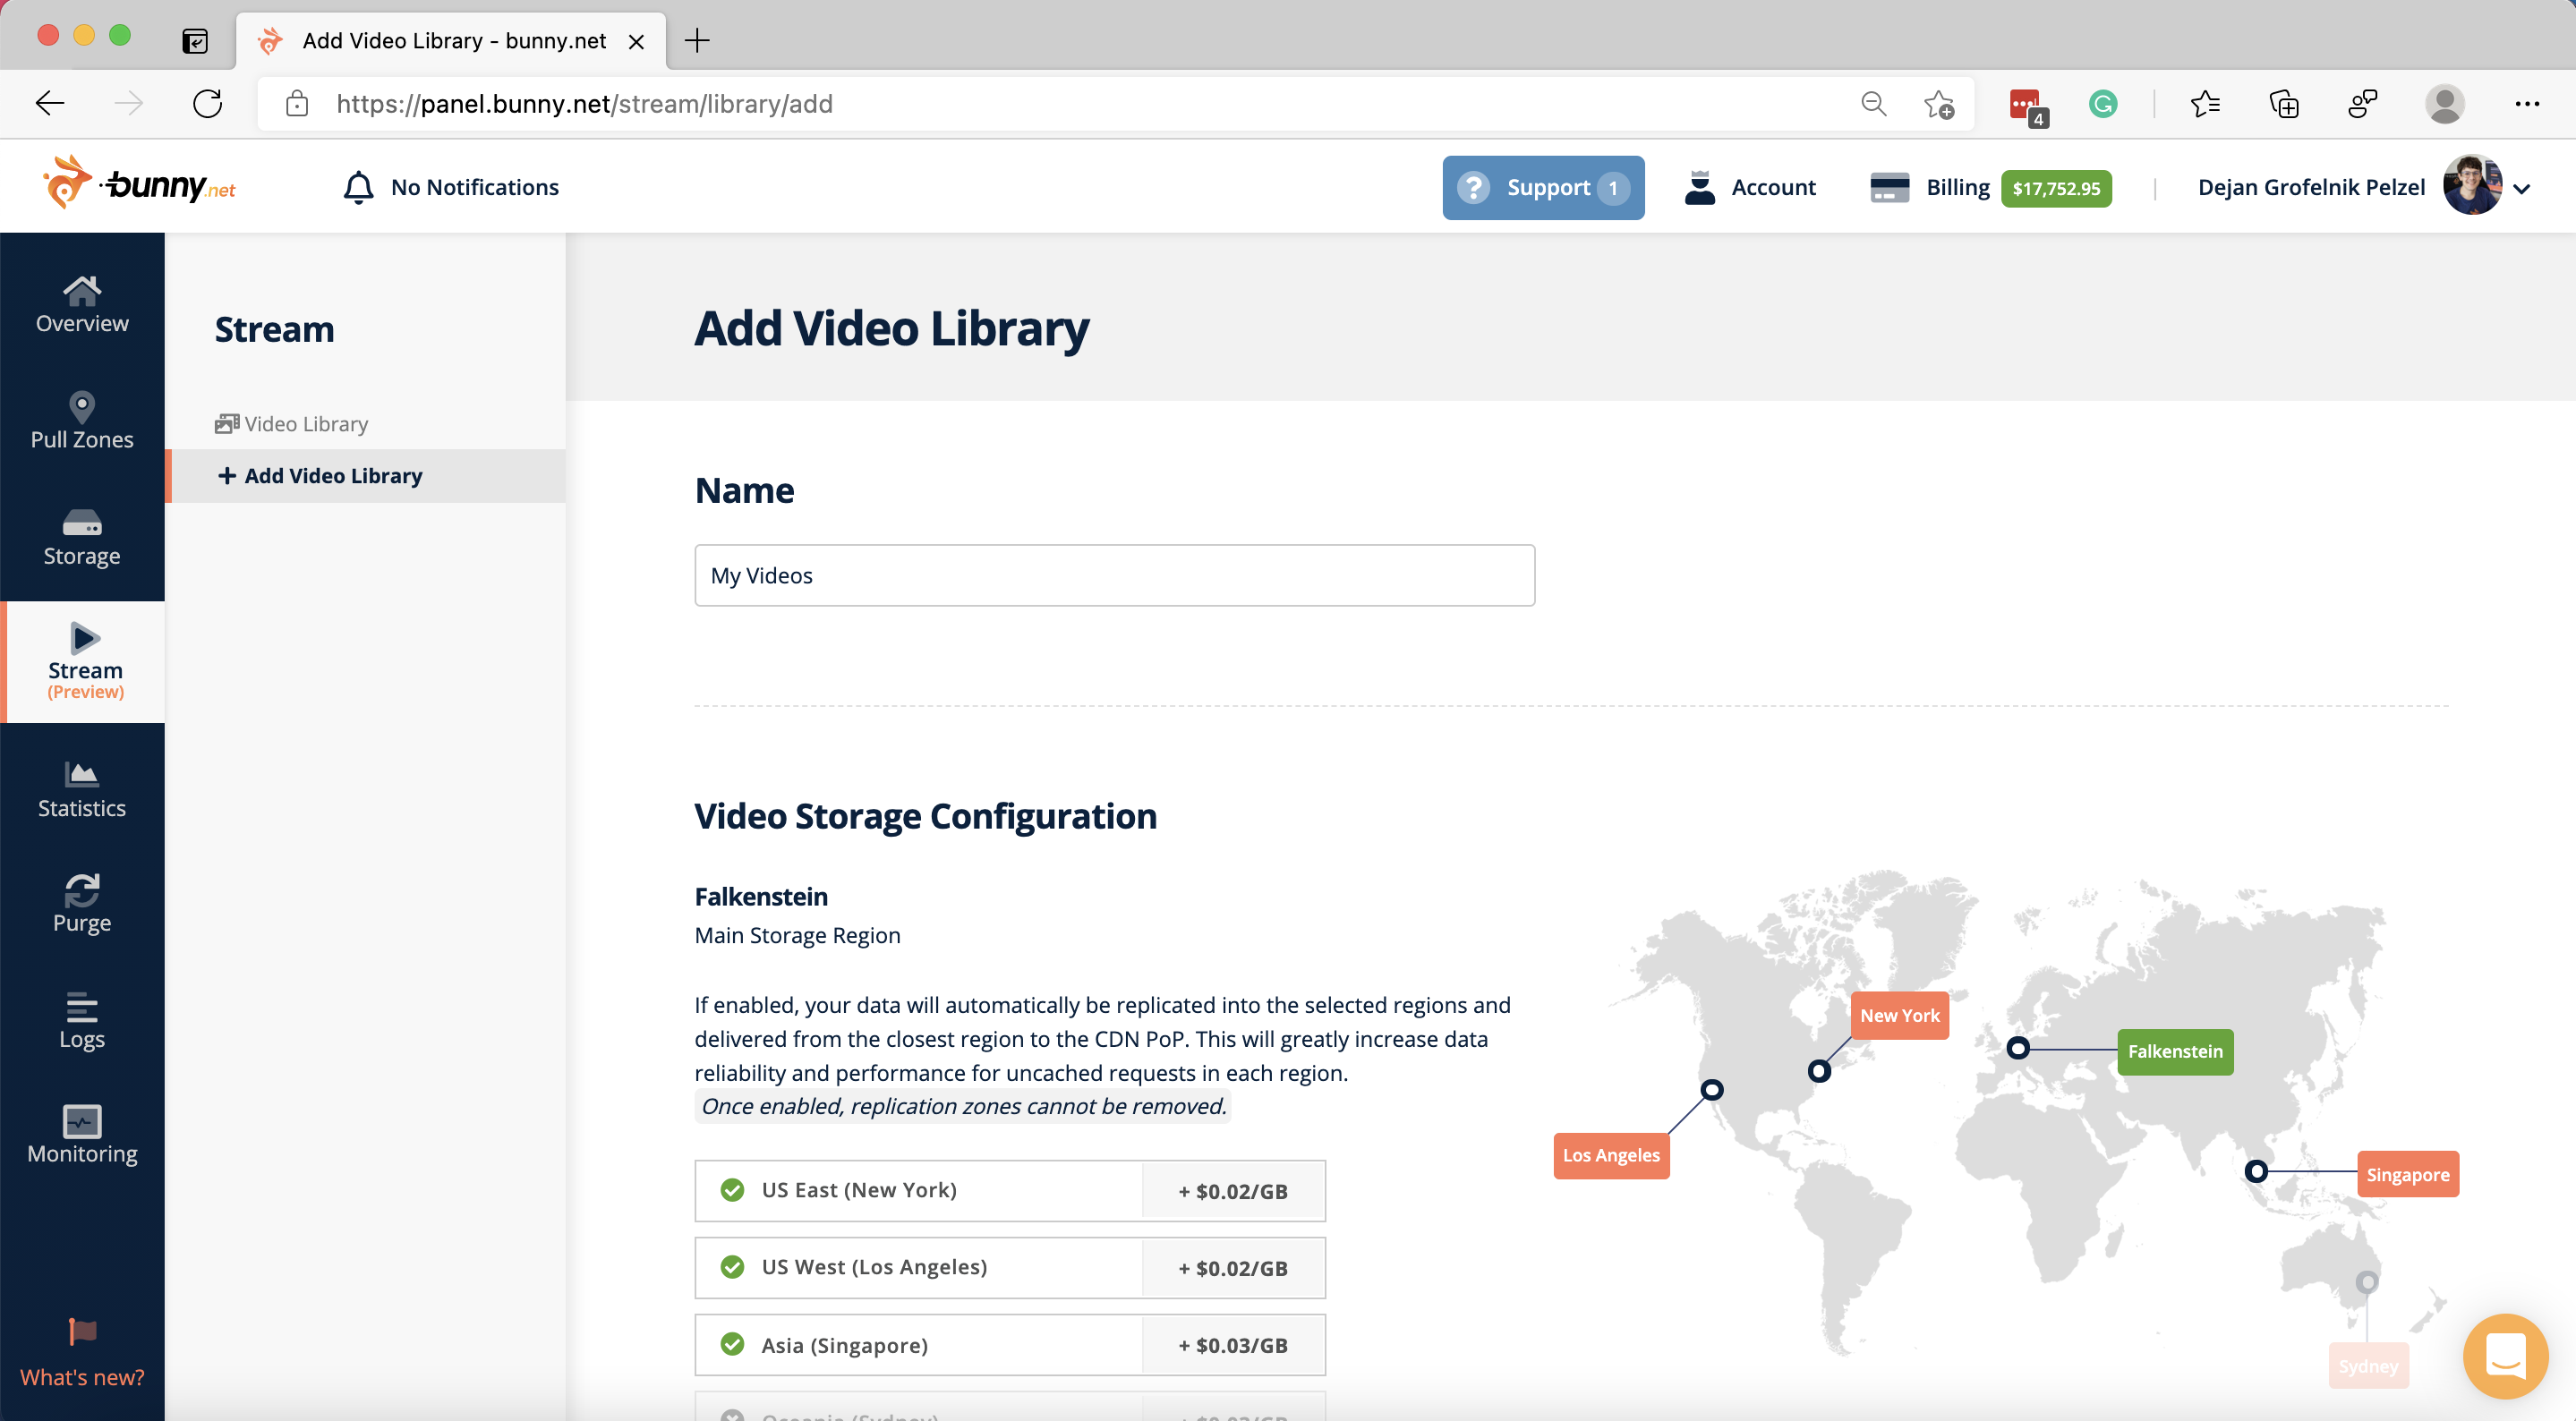Open the Favorites list
This screenshot has width=2576, height=1421.
(x=2204, y=104)
